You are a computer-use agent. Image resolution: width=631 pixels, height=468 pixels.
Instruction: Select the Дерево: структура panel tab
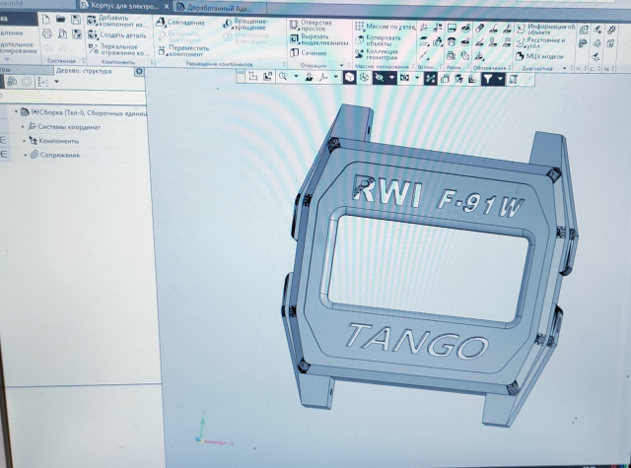point(82,70)
